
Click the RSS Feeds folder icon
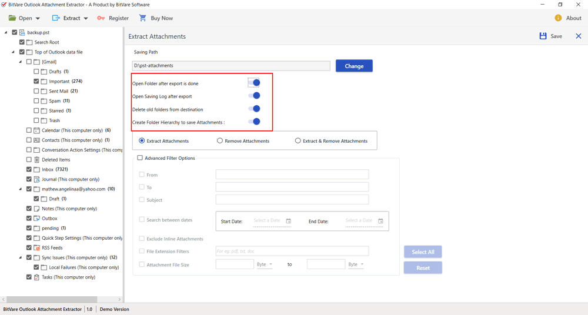tap(36, 248)
